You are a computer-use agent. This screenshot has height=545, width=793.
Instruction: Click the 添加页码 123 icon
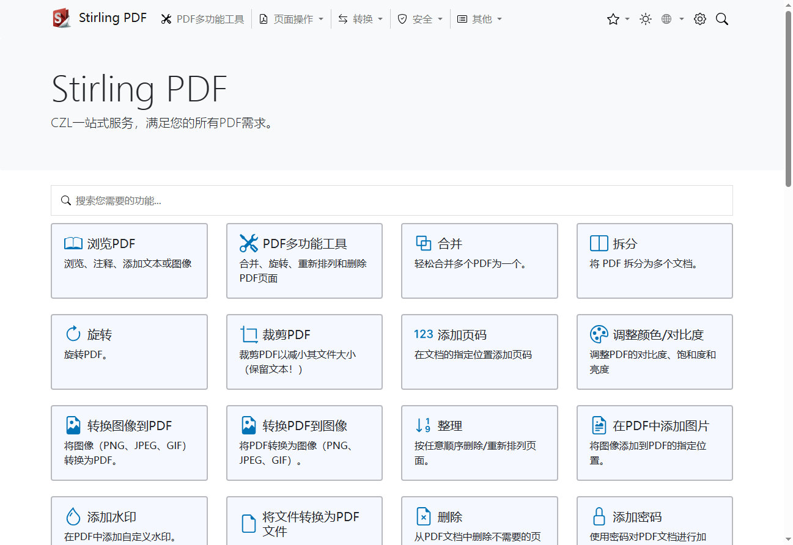pos(424,334)
